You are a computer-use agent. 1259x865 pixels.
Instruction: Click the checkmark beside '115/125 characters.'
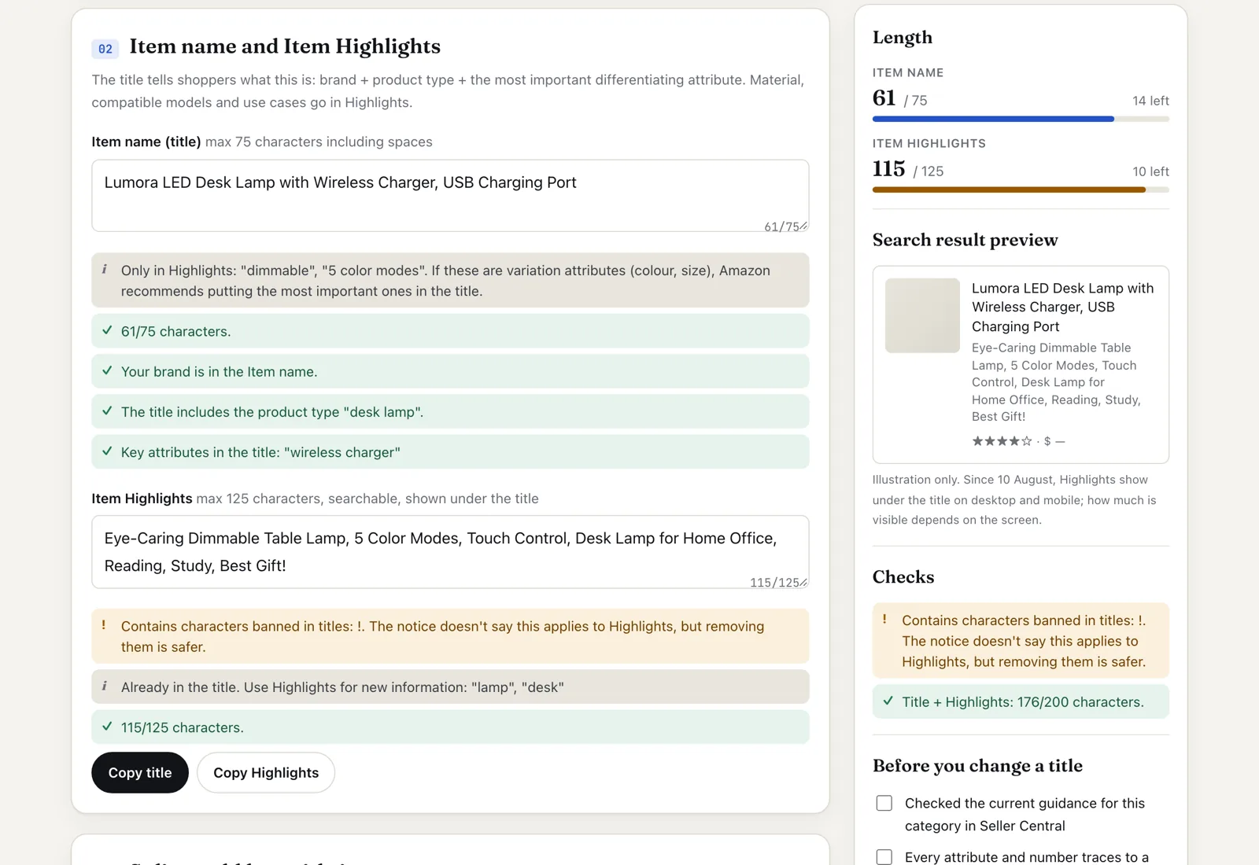[x=107, y=727]
